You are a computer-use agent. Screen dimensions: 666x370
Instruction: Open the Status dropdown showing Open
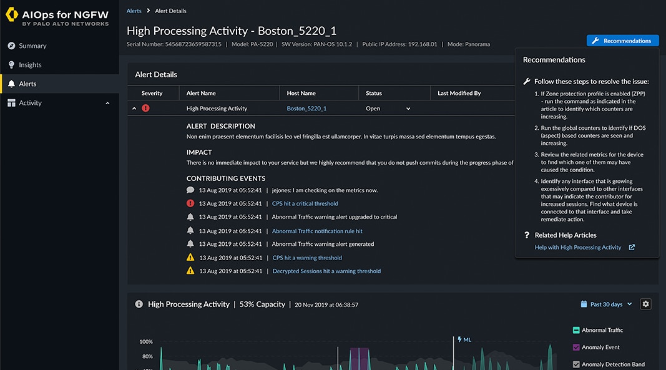(x=388, y=109)
